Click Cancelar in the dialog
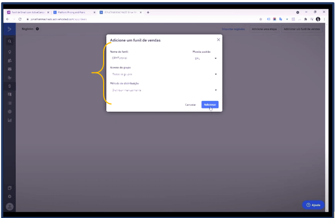The height and width of the screenshot is (218, 335). [x=190, y=105]
